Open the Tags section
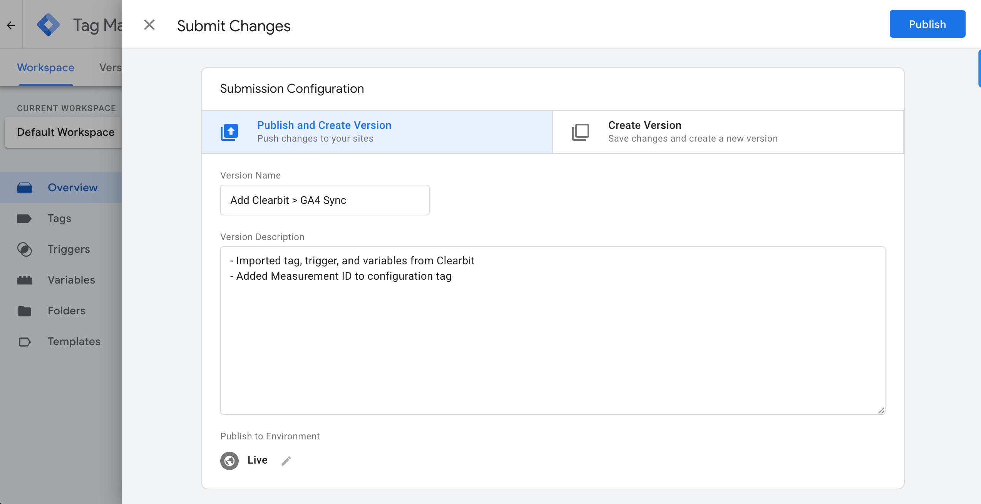The image size is (981, 504). click(x=61, y=219)
